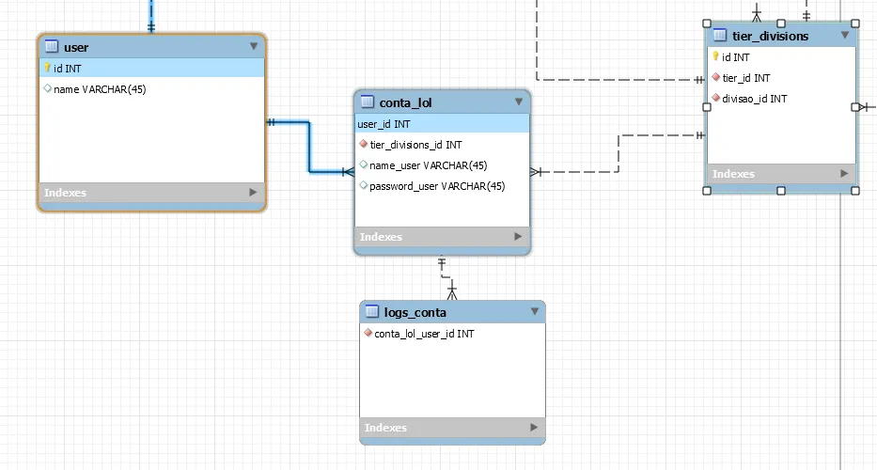Click the tier_divisions id key icon
Screen dimensions: 877x470
(715, 56)
